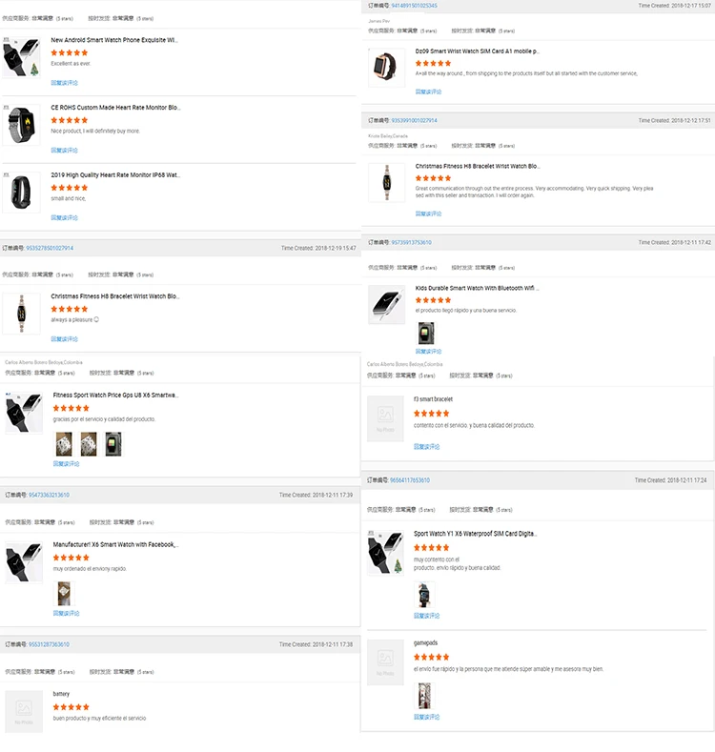Click the "No Photo" placeholder beside battery

pyautogui.click(x=23, y=710)
